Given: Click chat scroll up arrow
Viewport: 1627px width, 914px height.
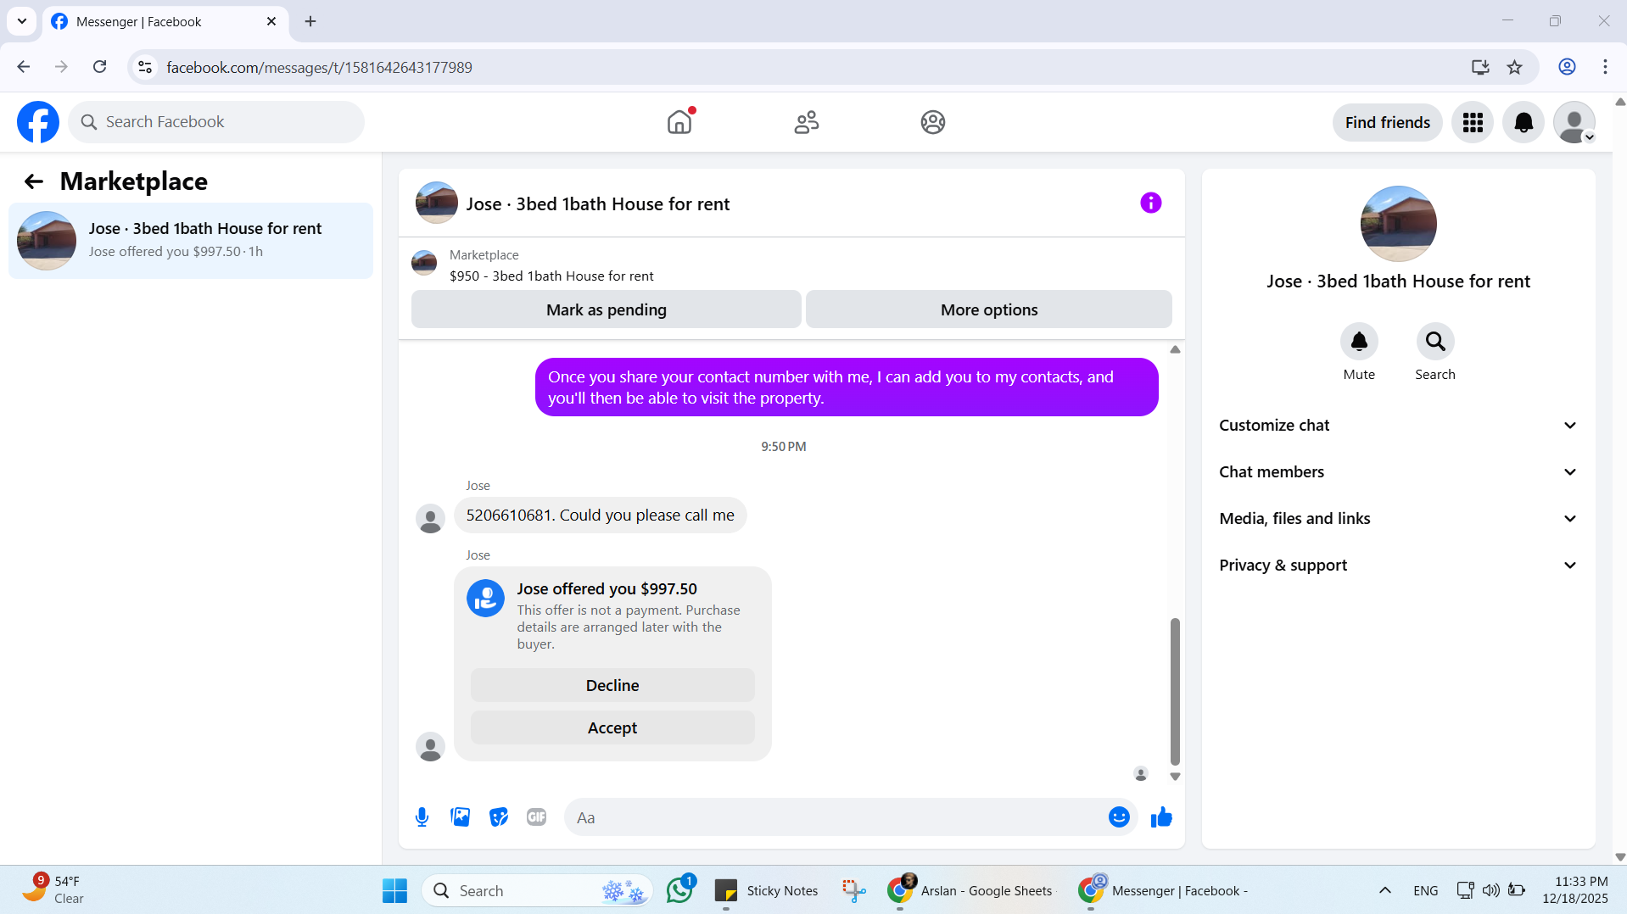Looking at the screenshot, I should [1175, 349].
